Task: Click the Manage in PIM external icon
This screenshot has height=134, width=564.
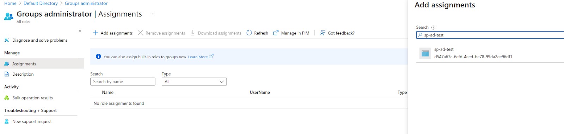Action: [x=276, y=33]
